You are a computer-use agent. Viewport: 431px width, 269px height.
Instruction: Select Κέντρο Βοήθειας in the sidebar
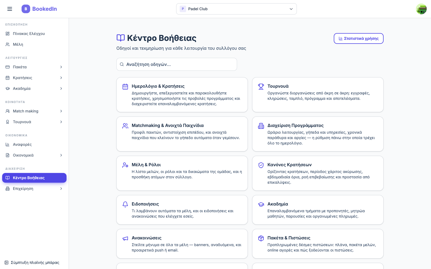pyautogui.click(x=34, y=178)
